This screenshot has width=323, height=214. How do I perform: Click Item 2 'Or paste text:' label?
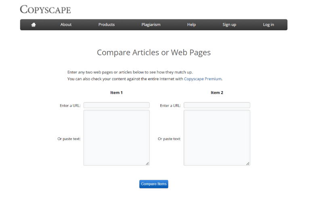click(169, 139)
